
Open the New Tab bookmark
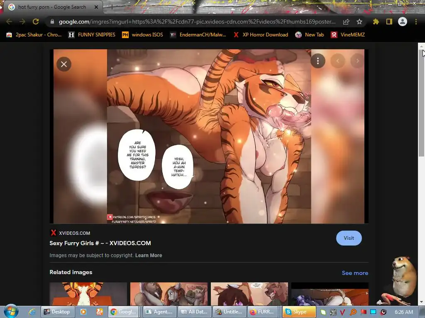click(x=310, y=35)
